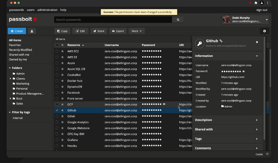
Task: Expand the Comments section in the sidebar
Action: (x=257, y=148)
